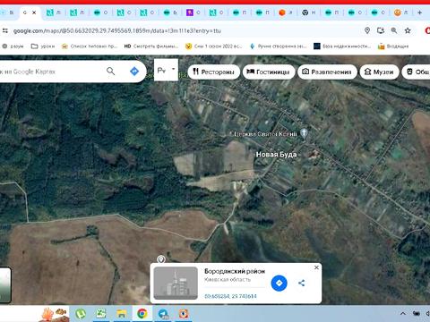This screenshot has width=430, height=322.
Task: Click the coordinates link in the info card
Action: [230, 296]
